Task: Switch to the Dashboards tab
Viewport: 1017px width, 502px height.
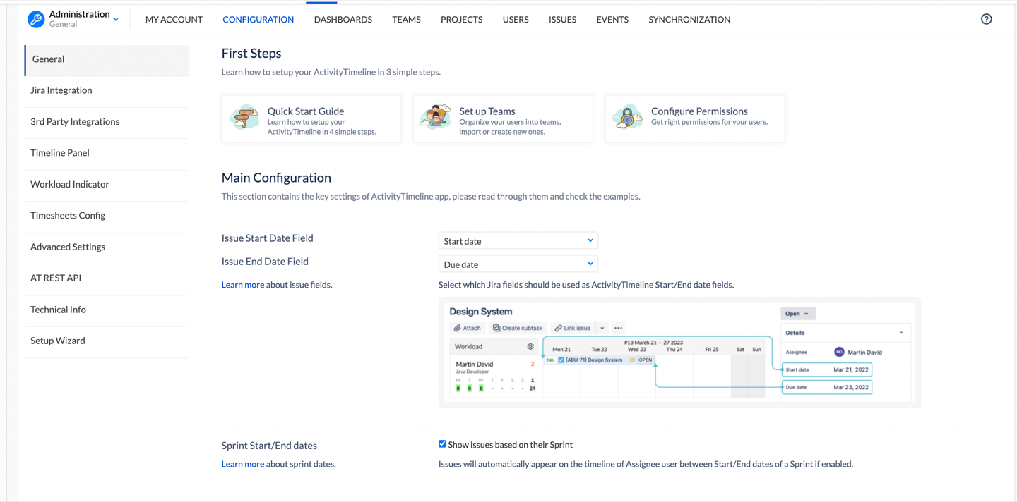Action: (343, 20)
